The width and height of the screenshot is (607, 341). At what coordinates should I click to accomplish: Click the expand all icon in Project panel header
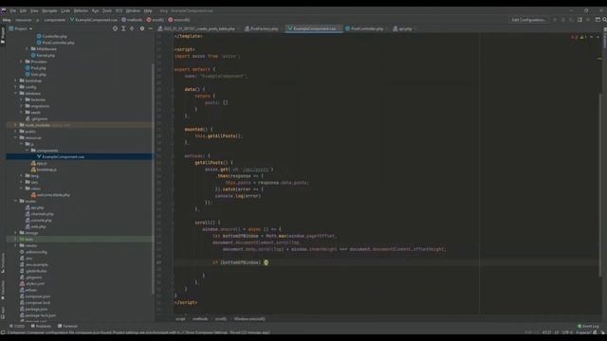click(123, 28)
